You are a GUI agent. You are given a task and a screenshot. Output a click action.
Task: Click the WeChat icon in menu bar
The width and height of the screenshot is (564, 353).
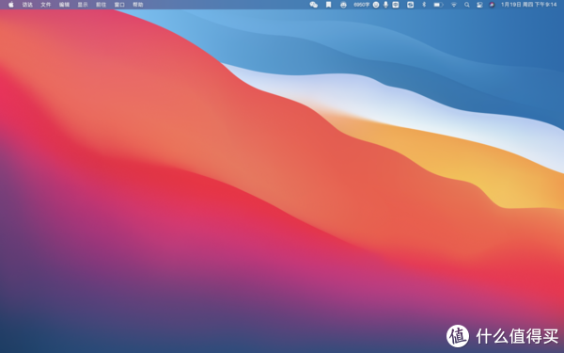(314, 5)
